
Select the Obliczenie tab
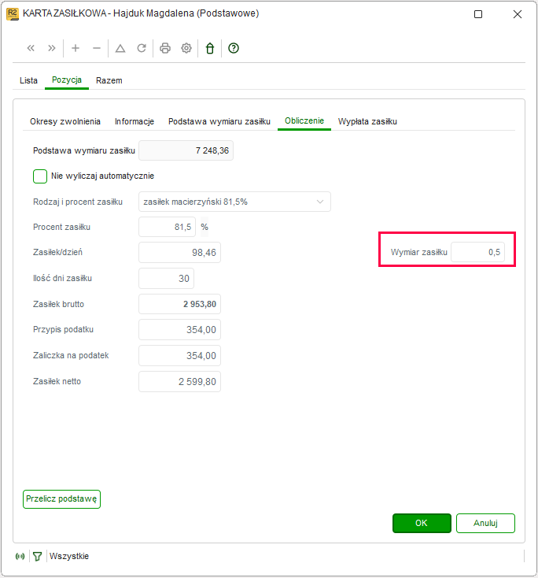(304, 120)
